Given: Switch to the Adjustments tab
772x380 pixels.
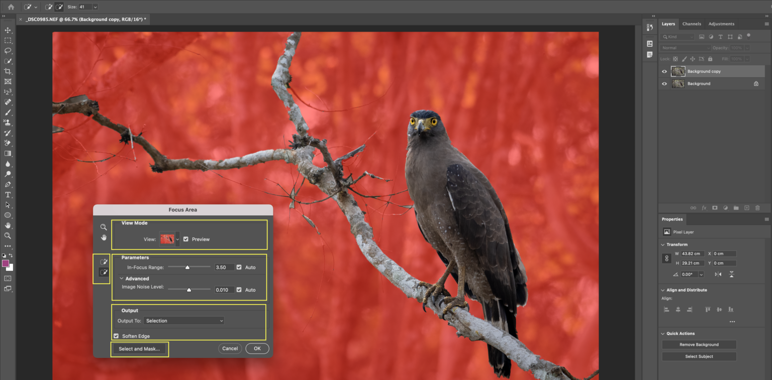Looking at the screenshot, I should point(721,24).
